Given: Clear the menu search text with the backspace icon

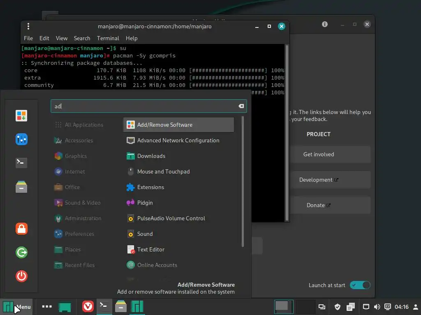Looking at the screenshot, I should click(x=241, y=106).
